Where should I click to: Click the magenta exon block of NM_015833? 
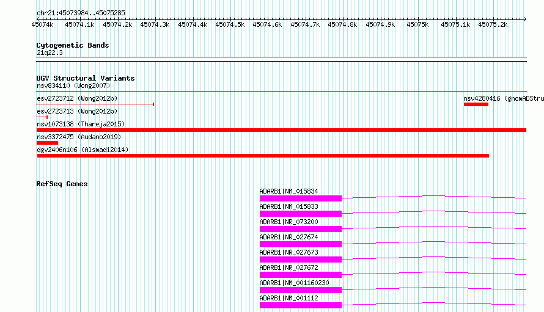[x=301, y=214]
